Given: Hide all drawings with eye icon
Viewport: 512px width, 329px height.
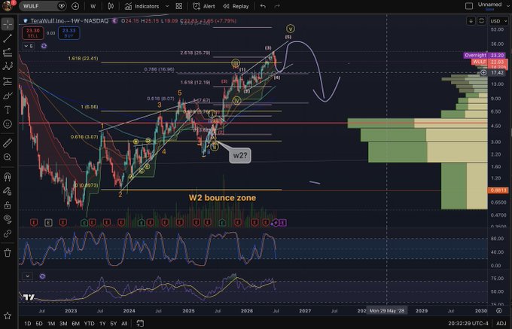Looking at the screenshot, I should (8, 219).
